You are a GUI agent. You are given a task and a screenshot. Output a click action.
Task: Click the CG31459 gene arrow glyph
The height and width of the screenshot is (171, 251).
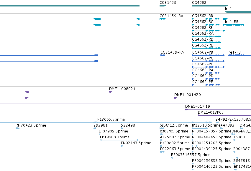coord(163,6)
